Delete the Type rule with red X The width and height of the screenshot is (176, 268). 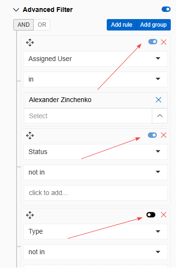click(164, 215)
